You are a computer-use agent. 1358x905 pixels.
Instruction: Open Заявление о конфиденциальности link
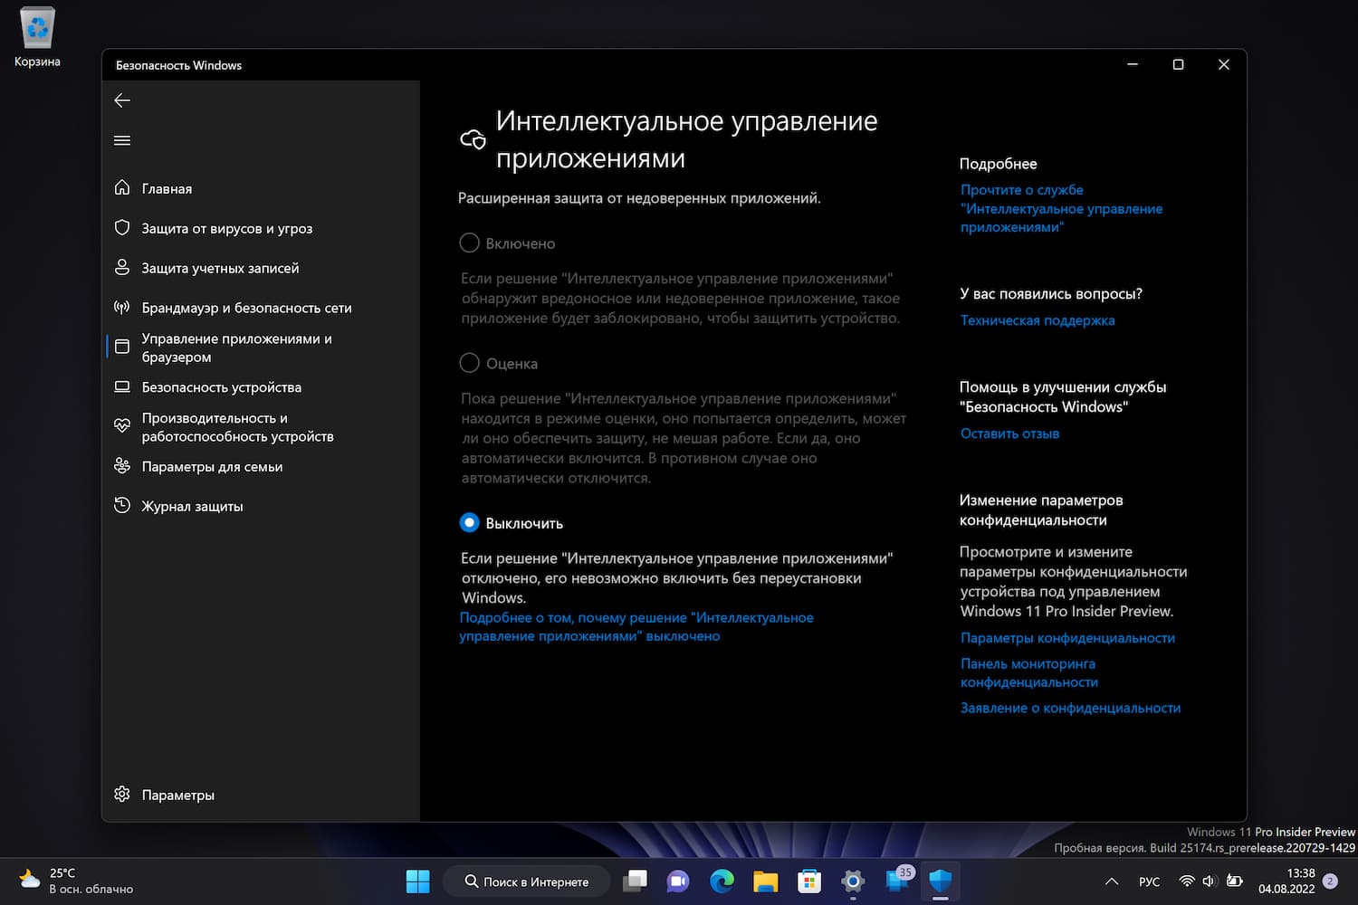1070,708
